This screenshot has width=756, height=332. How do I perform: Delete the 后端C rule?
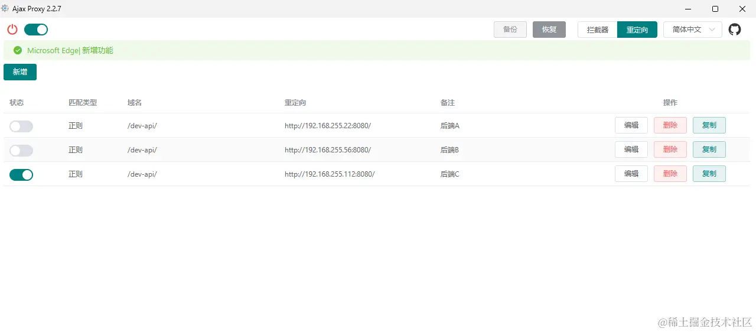670,174
